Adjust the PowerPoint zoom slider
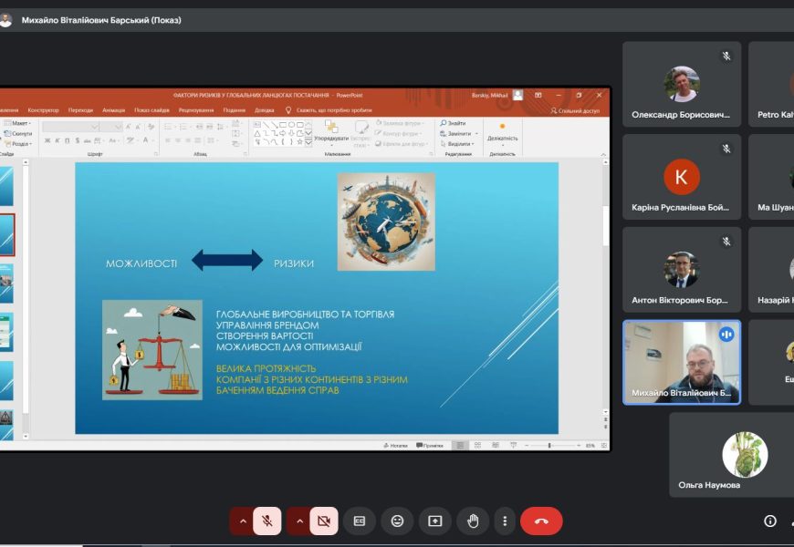 (548, 446)
